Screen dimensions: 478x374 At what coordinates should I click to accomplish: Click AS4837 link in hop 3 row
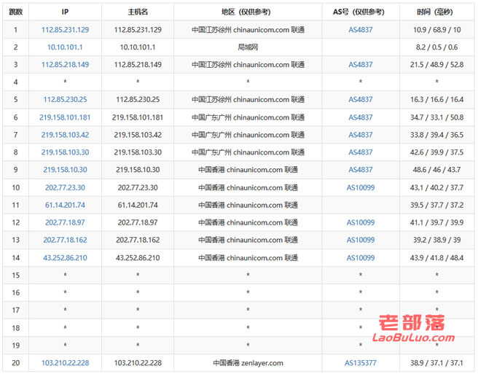361,64
